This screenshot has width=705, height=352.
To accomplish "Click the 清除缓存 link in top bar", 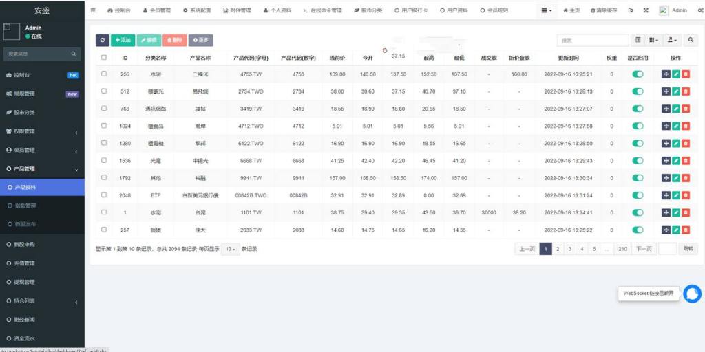I will click(604, 10).
